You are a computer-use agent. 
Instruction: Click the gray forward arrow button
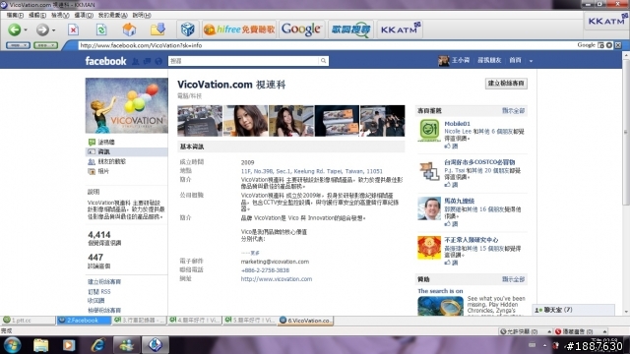pos(42,29)
